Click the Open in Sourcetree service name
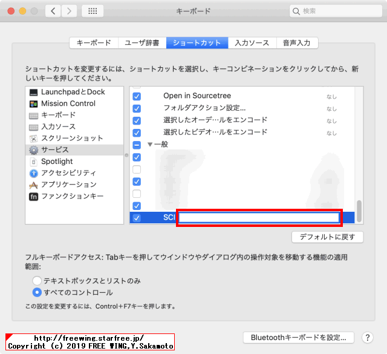This screenshot has width=387, height=354. coord(197,96)
